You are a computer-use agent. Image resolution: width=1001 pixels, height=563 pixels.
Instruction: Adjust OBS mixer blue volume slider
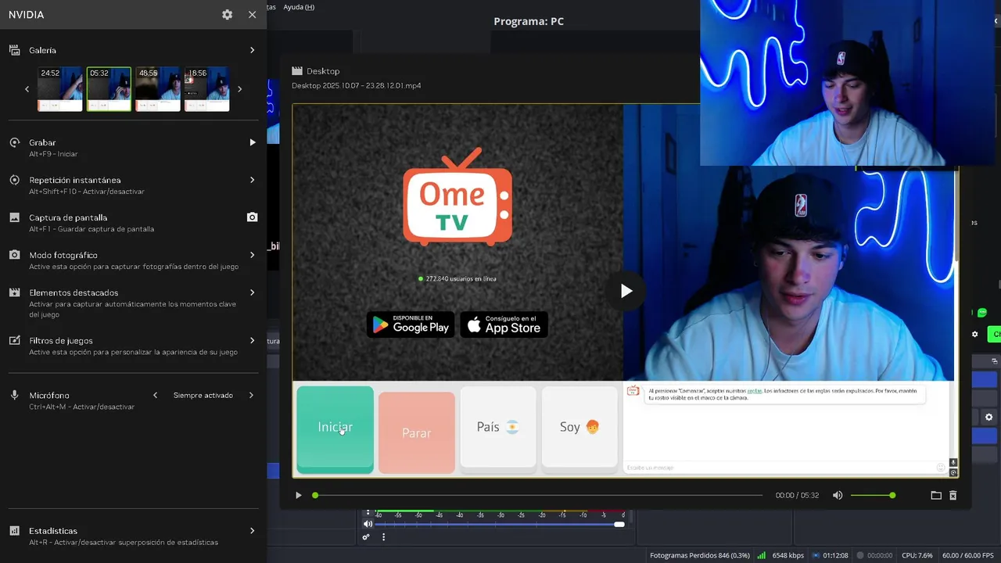tap(500, 524)
